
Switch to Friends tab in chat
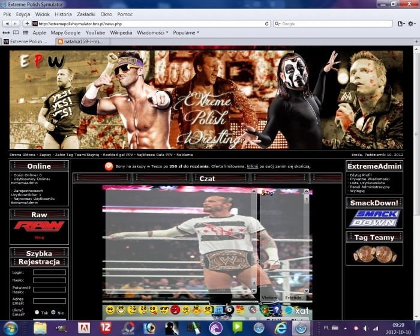[293, 297]
